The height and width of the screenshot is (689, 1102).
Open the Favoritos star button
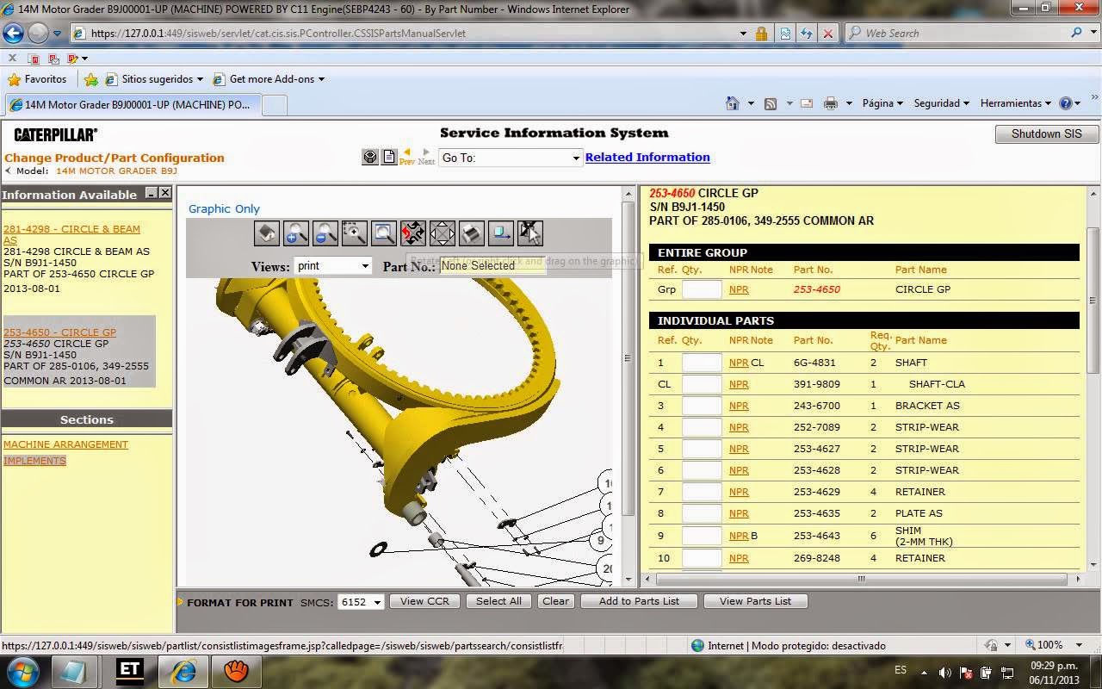click(37, 79)
